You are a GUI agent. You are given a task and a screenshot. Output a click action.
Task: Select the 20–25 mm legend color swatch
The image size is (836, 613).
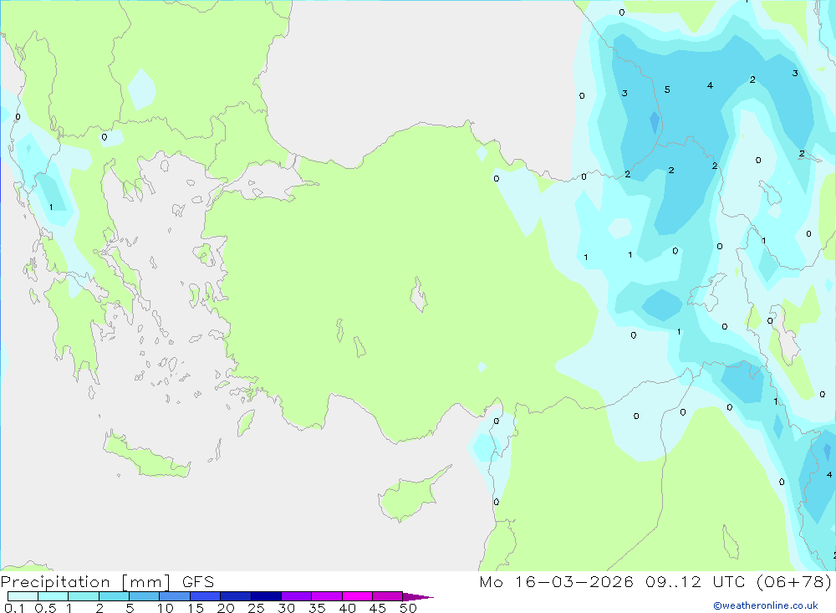235,596
